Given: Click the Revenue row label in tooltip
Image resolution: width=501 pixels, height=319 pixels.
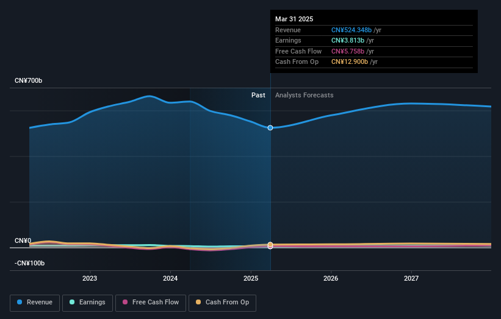Looking at the screenshot, I should (288, 30).
